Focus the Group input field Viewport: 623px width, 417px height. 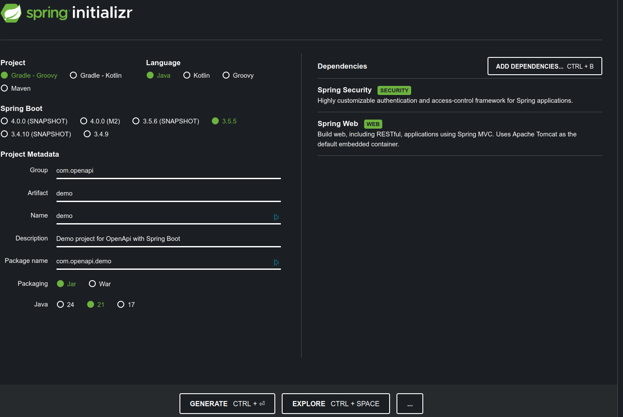click(x=168, y=171)
